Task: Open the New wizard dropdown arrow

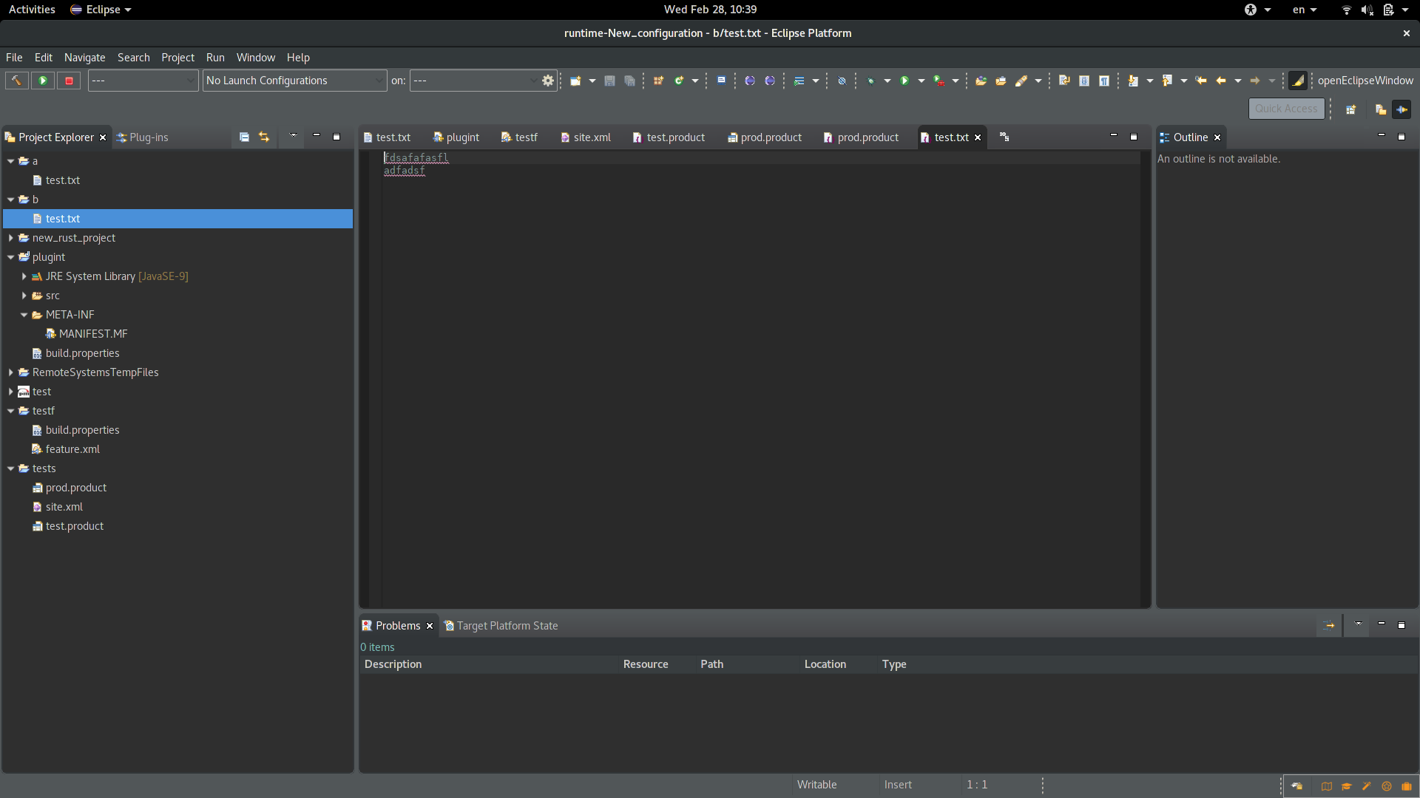Action: (x=592, y=81)
